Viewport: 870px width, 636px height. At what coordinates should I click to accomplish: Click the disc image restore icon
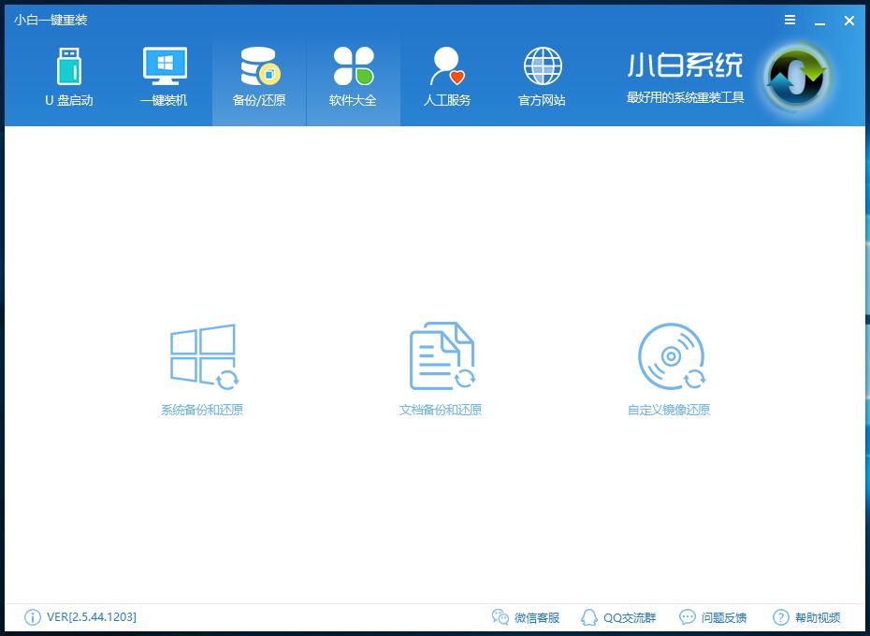click(672, 356)
